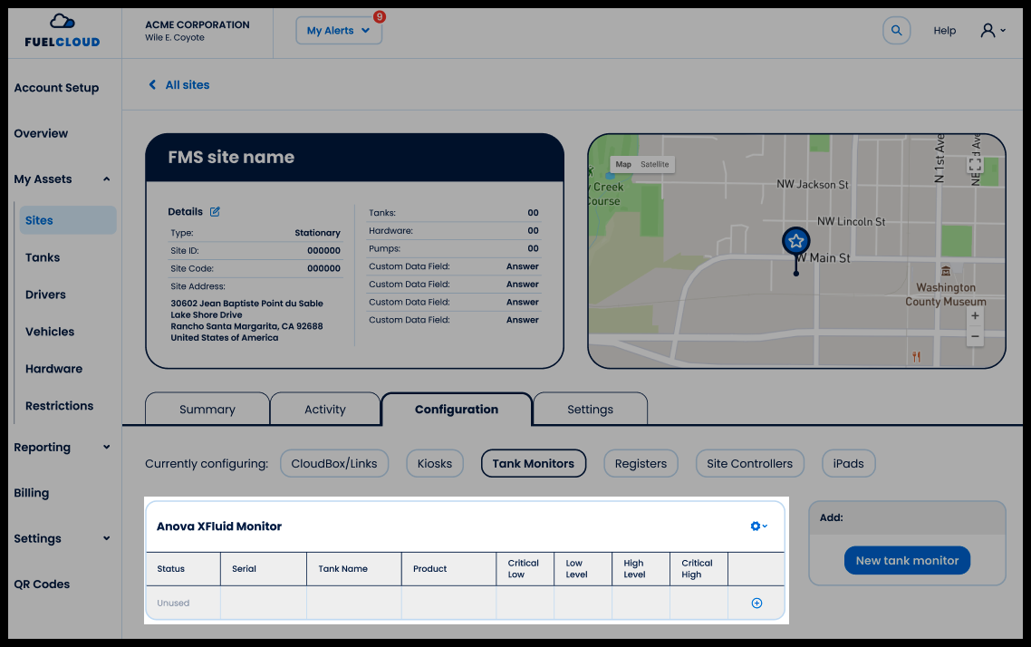Select Site Controllers configuration

[x=749, y=464]
